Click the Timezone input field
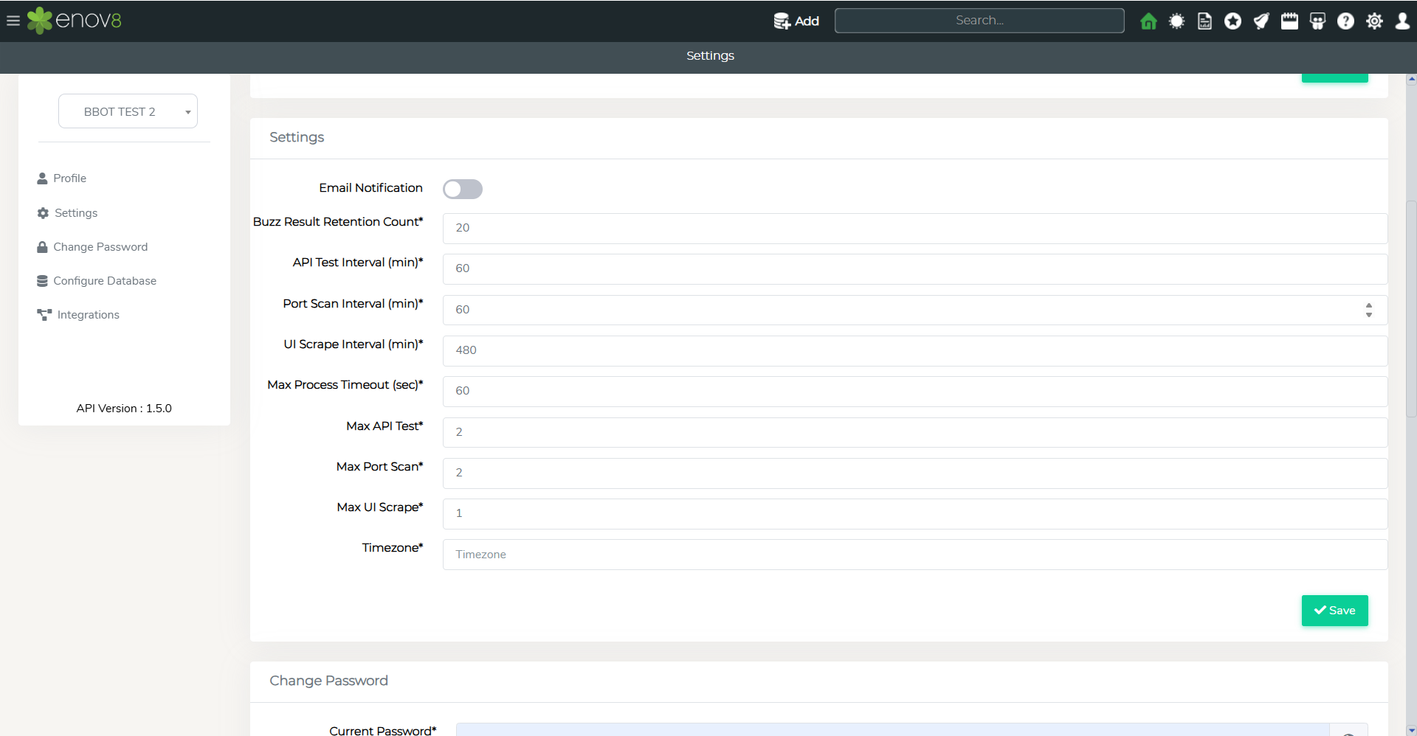 [x=914, y=555]
